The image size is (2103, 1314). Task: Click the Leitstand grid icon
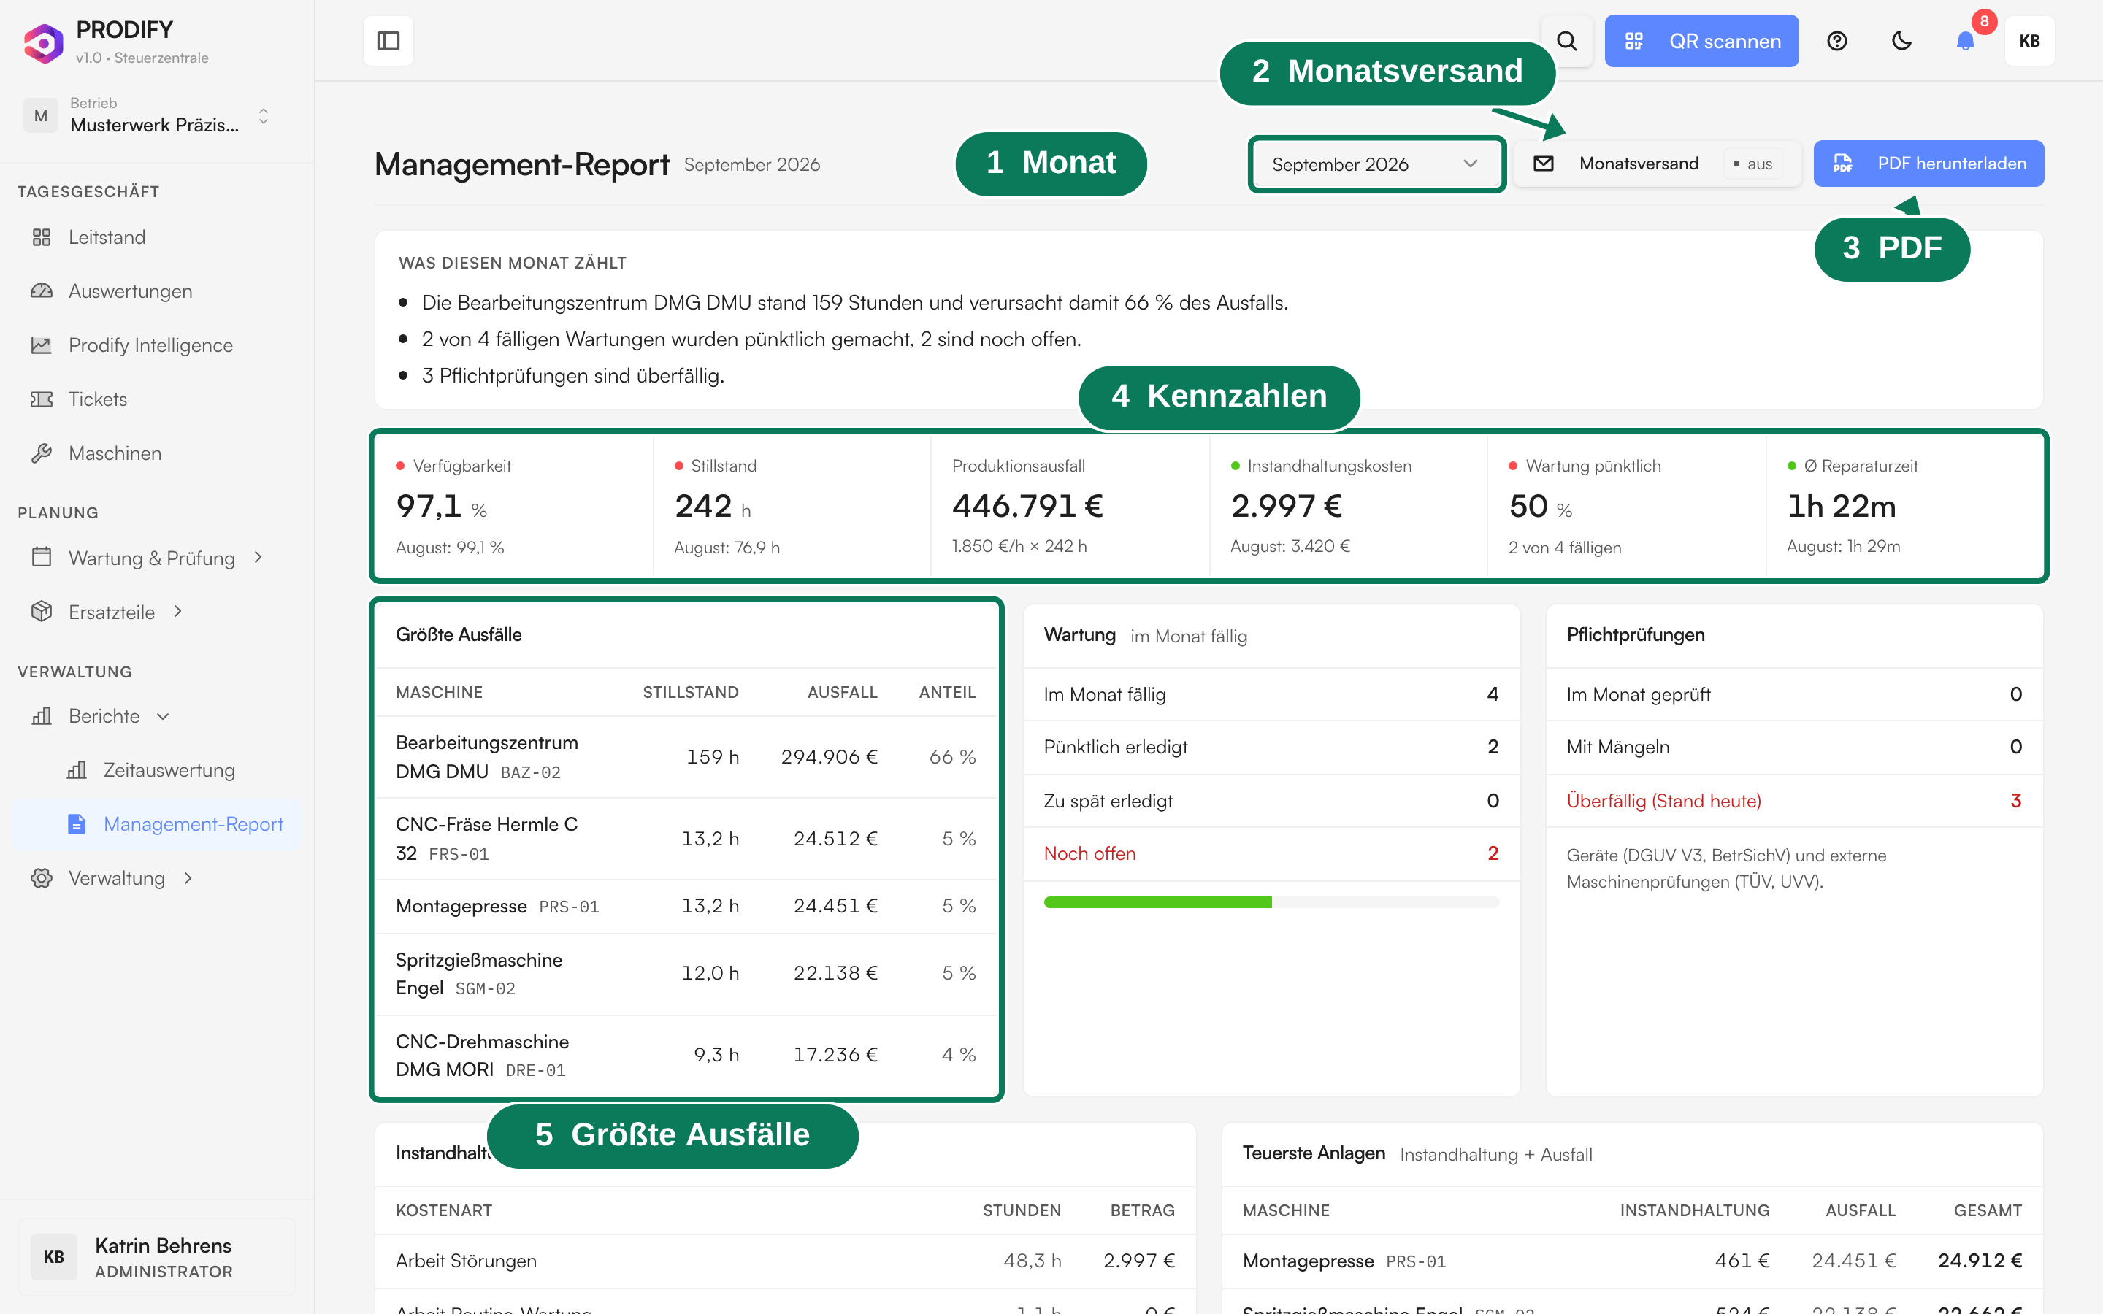point(42,237)
